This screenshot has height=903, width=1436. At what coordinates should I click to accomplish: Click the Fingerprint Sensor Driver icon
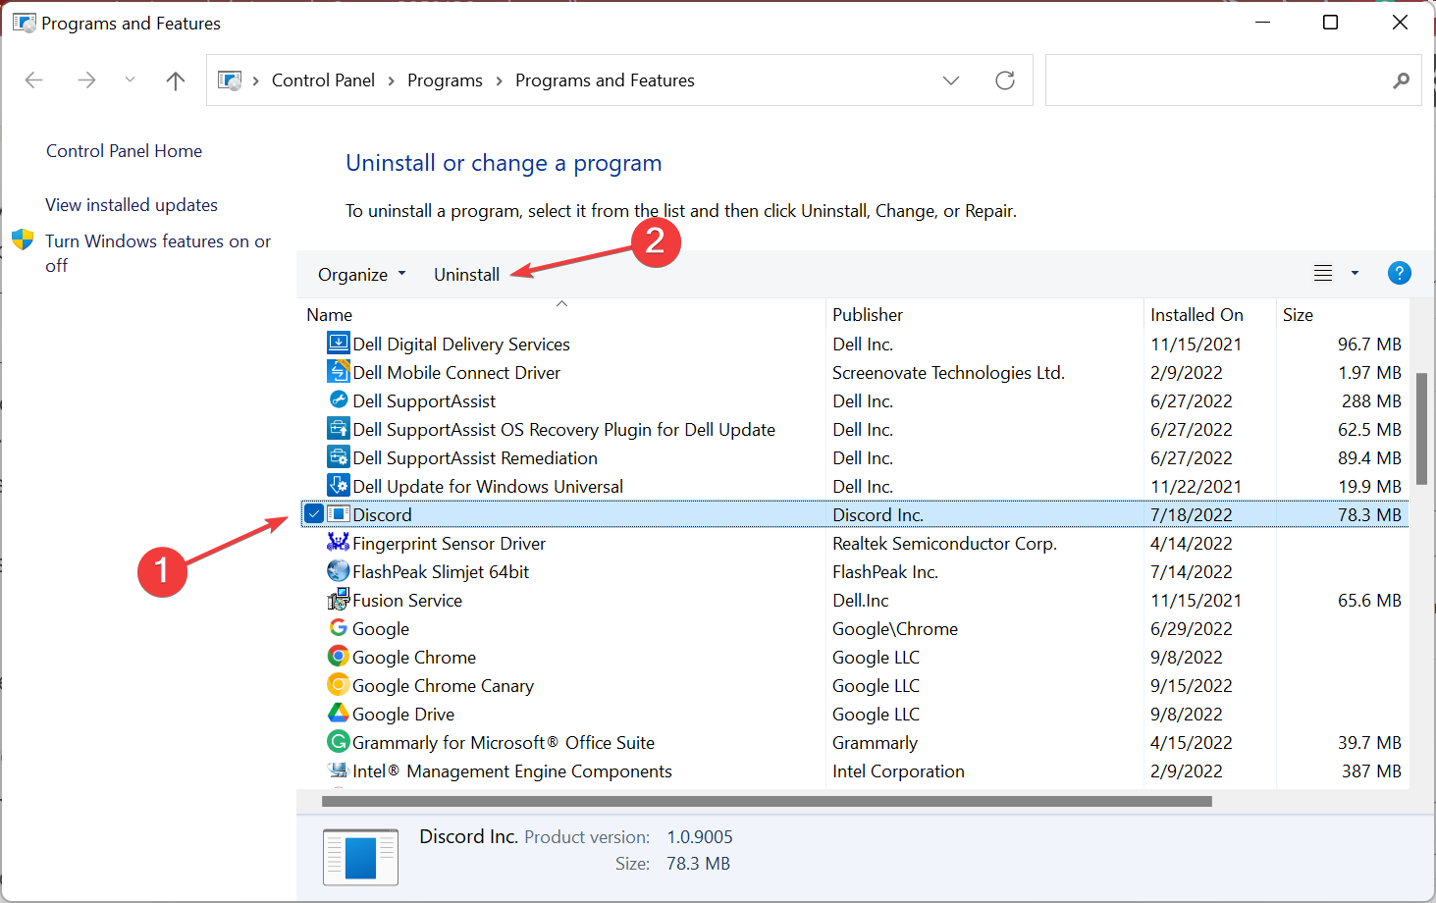pyautogui.click(x=338, y=542)
